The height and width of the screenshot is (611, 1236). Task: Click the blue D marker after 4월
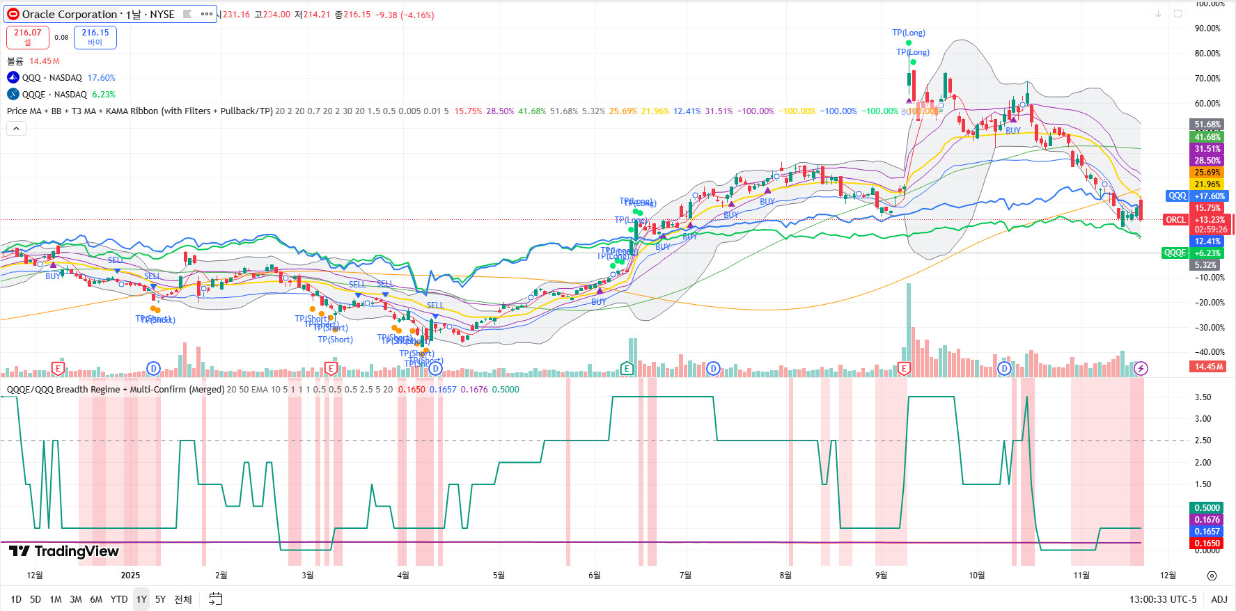tap(435, 369)
